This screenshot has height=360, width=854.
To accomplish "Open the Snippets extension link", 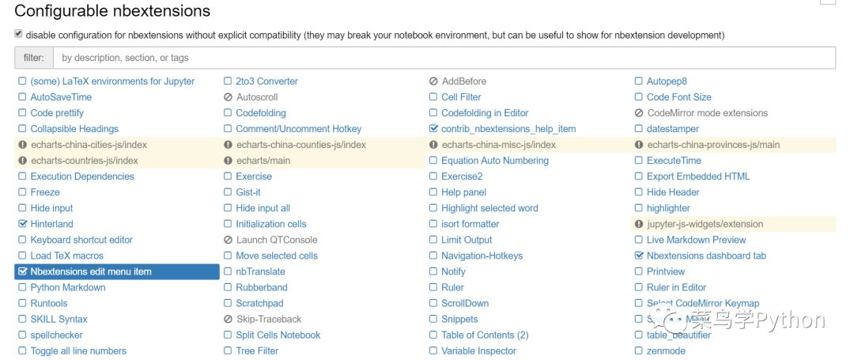I will click(459, 319).
